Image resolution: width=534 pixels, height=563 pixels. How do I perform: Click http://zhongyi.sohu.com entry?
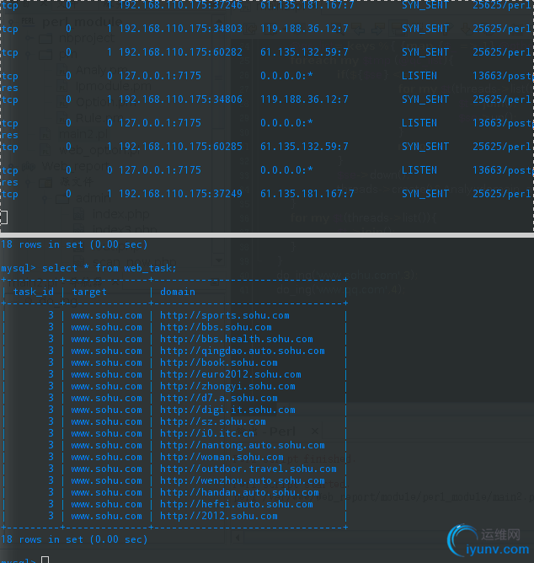(x=227, y=386)
